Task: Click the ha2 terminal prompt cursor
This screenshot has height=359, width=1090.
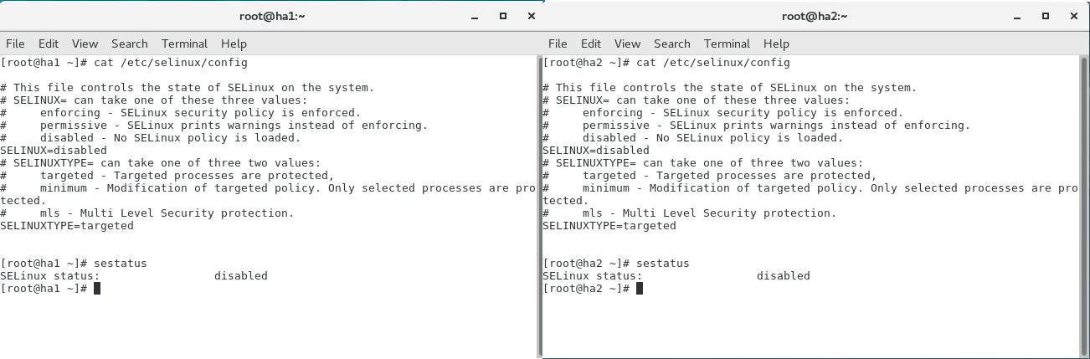Action: 640,289
